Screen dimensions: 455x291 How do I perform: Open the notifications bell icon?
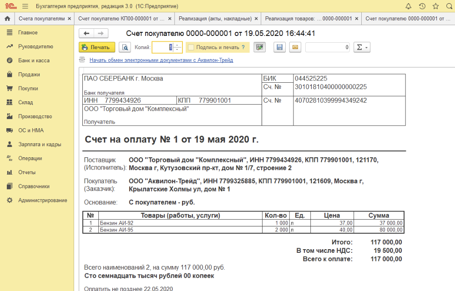point(408,6)
